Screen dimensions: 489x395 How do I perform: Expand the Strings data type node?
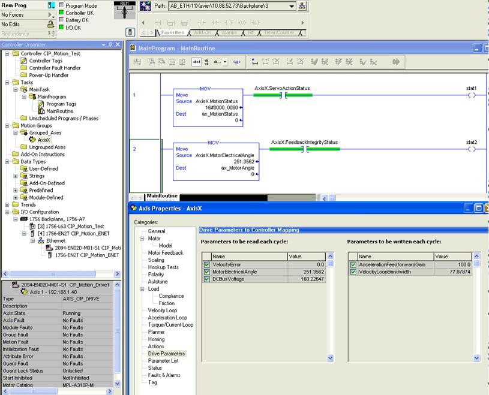coord(16,176)
